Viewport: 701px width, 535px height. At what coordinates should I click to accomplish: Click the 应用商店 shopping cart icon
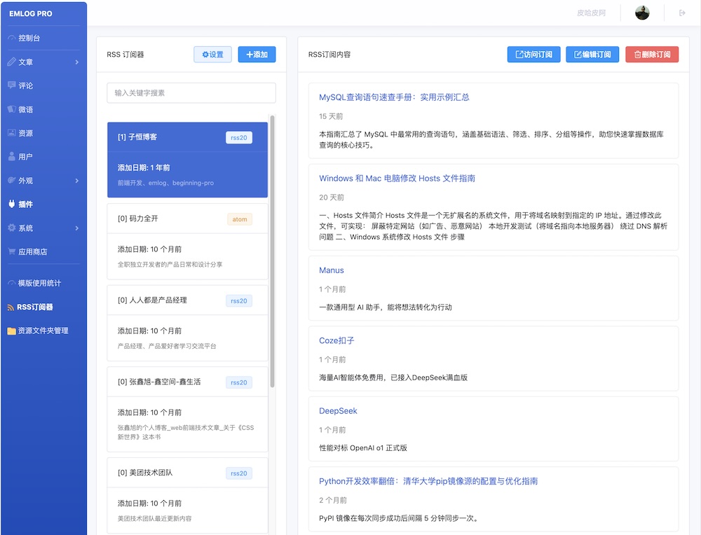(x=11, y=251)
